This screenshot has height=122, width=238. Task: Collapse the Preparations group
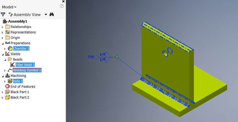(2, 43)
